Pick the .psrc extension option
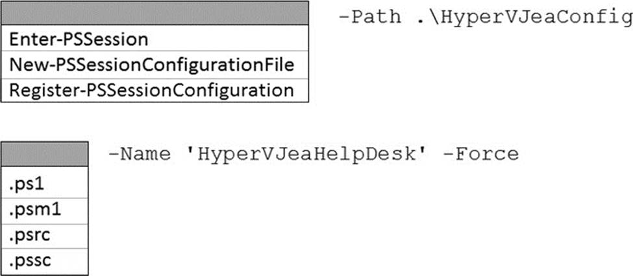633x276 pixels. [25, 235]
